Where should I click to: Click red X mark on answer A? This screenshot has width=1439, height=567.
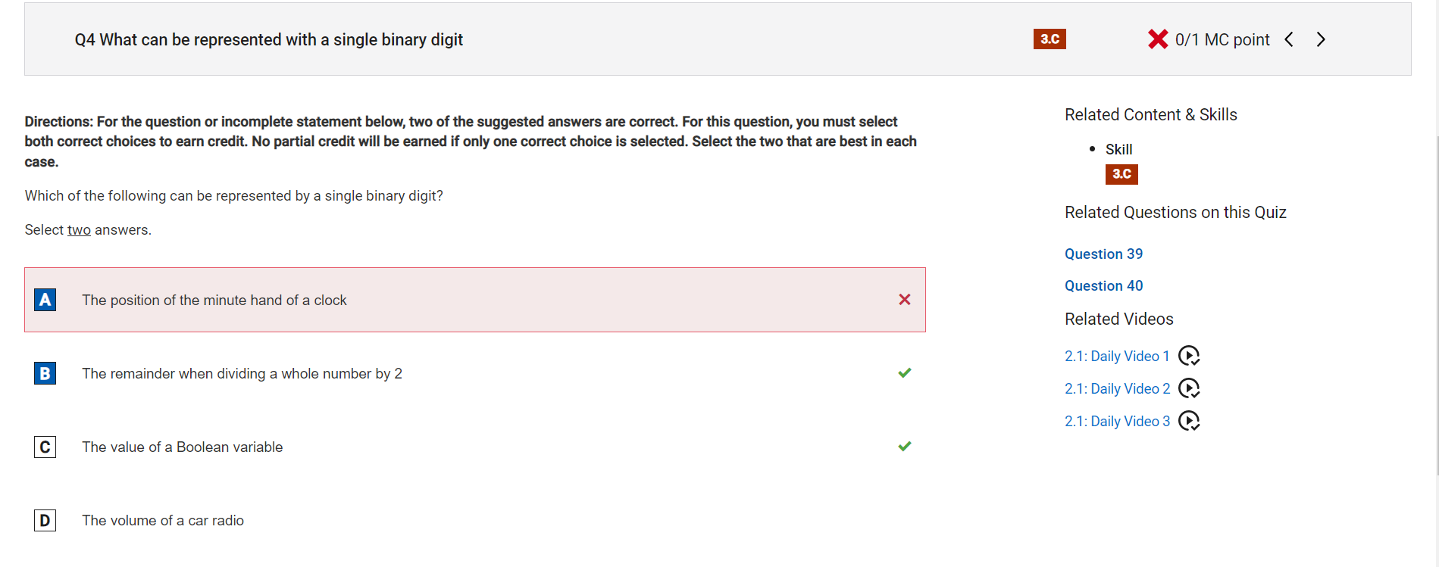point(905,300)
